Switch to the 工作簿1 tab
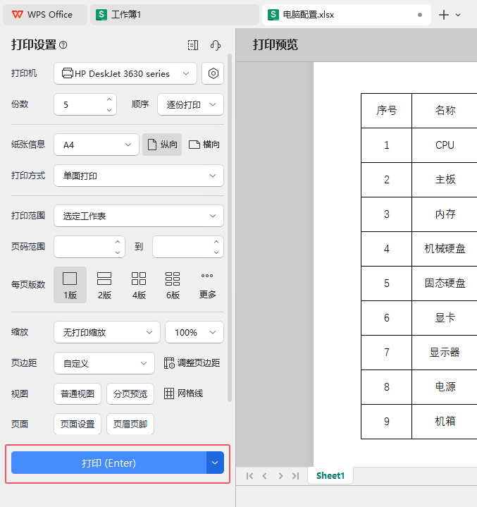The width and height of the screenshot is (477, 507). (x=175, y=15)
